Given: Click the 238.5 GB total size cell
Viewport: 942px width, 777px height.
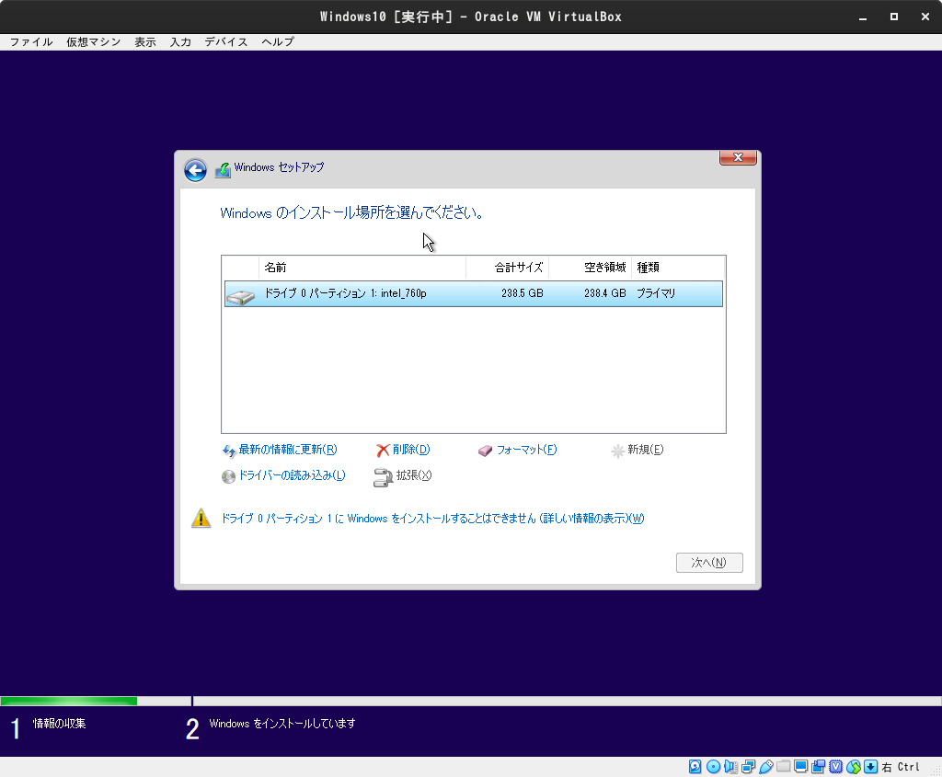Looking at the screenshot, I should coord(523,293).
